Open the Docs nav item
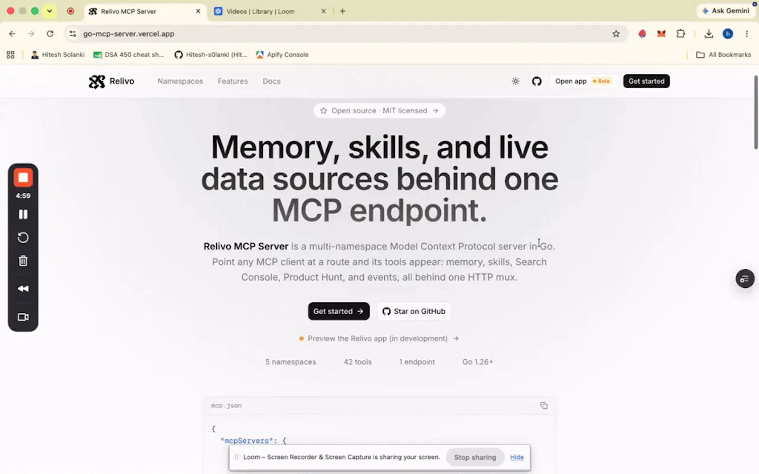The image size is (759, 474). point(271,81)
